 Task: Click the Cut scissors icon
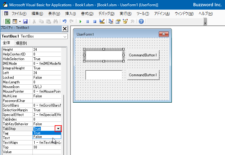point(34,21)
